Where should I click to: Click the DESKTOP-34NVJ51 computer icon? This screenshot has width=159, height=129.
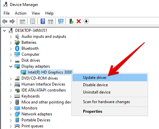(x=11, y=31)
